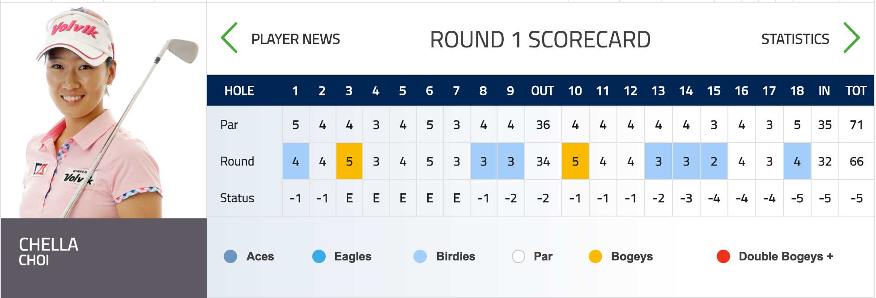Click the Round 1 Scorecard heading
Image resolution: width=876 pixels, height=298 pixels.
point(540,40)
